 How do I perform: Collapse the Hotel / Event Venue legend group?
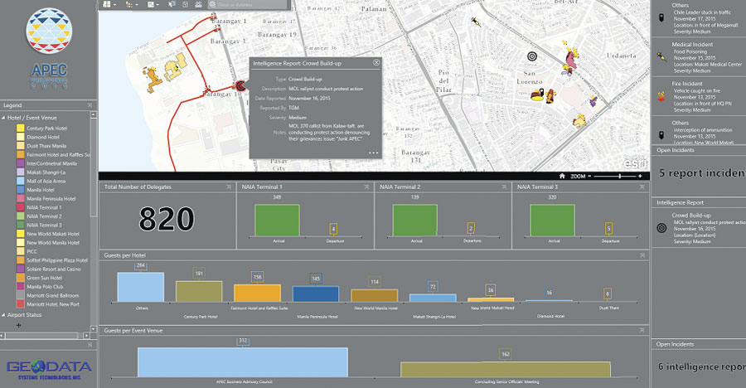point(3,118)
